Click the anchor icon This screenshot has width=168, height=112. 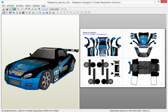tap(32, 9)
